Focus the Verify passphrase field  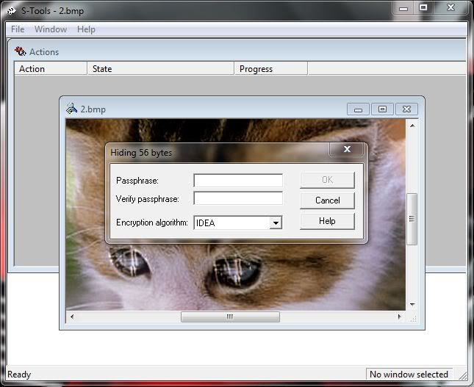(x=238, y=198)
